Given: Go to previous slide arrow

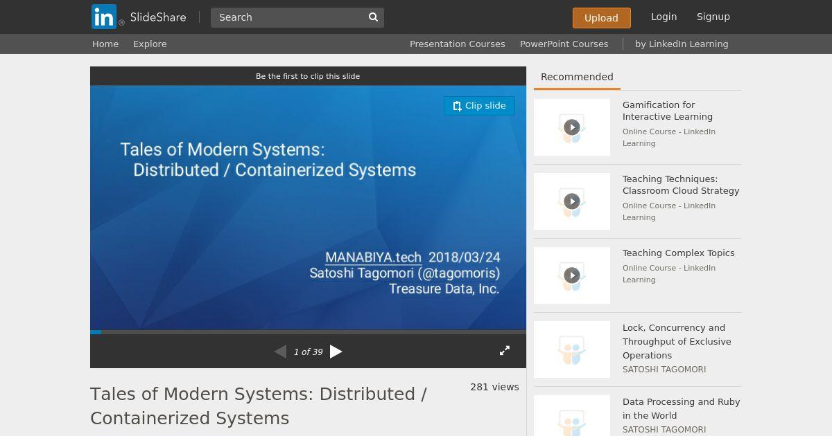Looking at the screenshot, I should [280, 352].
